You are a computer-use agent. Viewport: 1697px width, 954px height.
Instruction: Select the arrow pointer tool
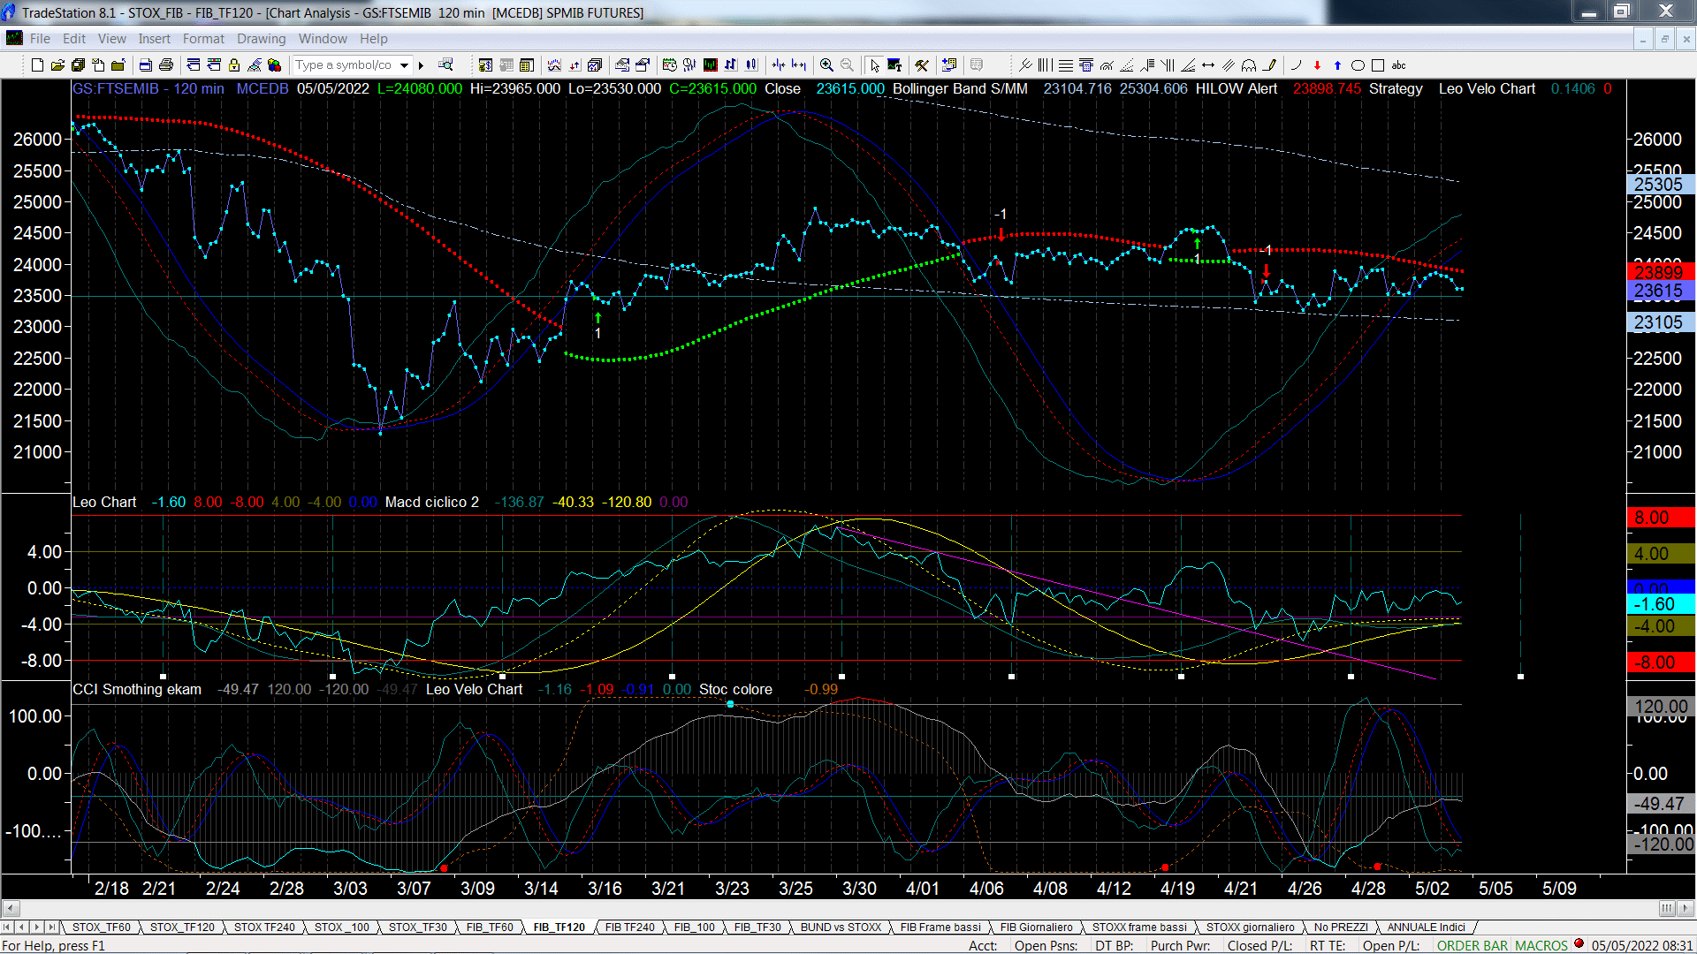click(874, 65)
